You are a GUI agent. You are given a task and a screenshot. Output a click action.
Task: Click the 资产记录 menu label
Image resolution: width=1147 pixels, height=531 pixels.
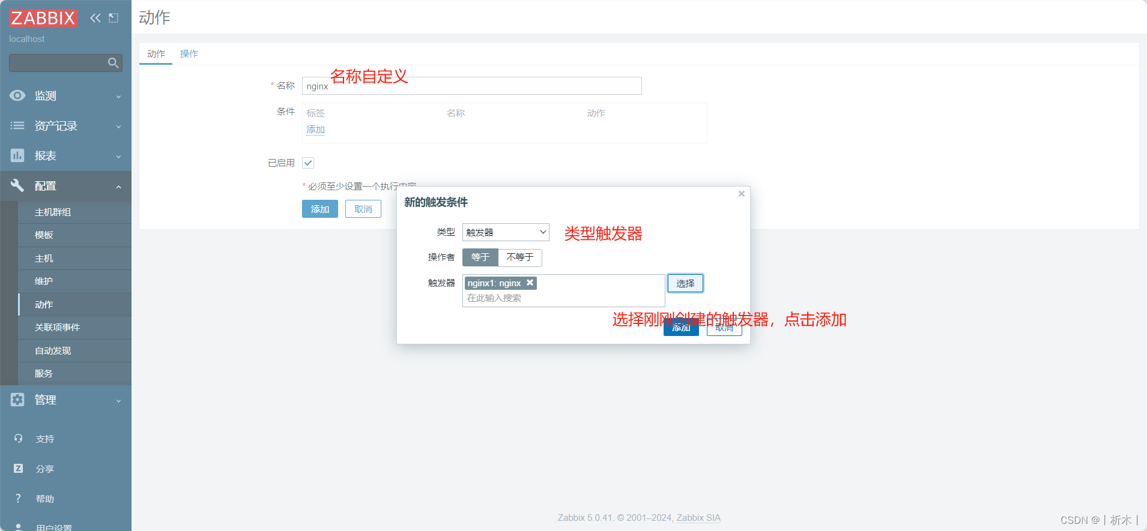pos(56,126)
